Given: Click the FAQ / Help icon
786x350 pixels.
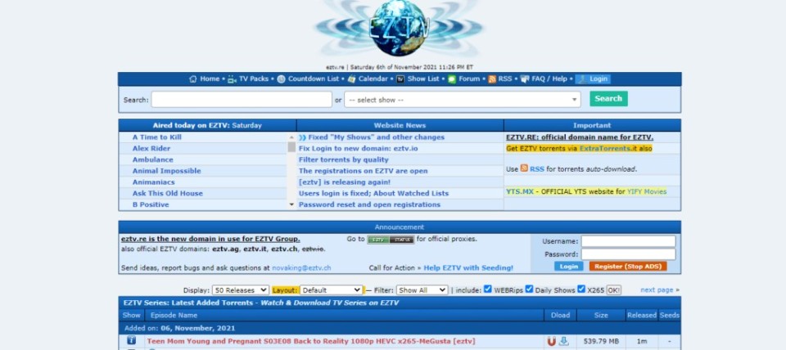Looking at the screenshot, I should click(525, 79).
